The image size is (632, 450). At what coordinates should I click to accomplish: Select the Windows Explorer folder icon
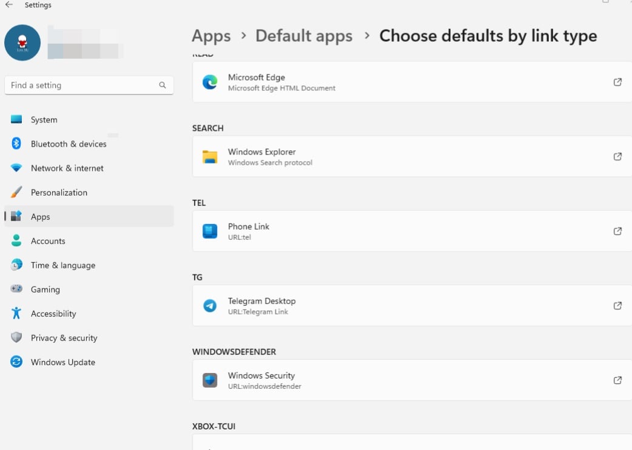point(209,157)
